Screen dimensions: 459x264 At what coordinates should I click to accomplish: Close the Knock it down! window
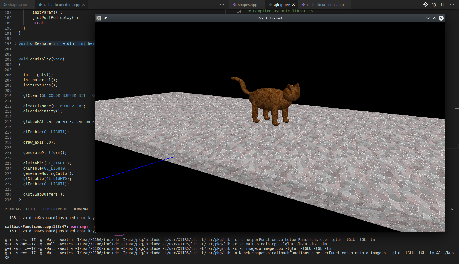441,18
